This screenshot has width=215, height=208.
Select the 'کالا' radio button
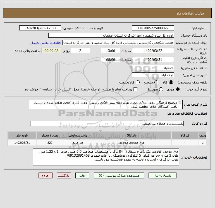pyautogui.click(x=171, y=82)
